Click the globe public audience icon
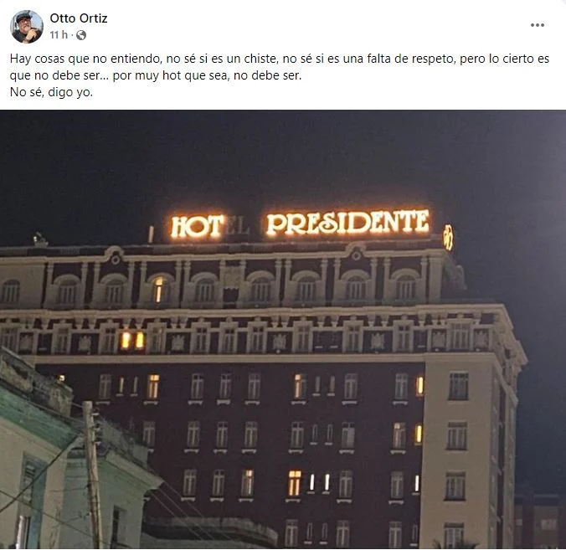Viewport: 566px width, 550px height. coord(81,35)
